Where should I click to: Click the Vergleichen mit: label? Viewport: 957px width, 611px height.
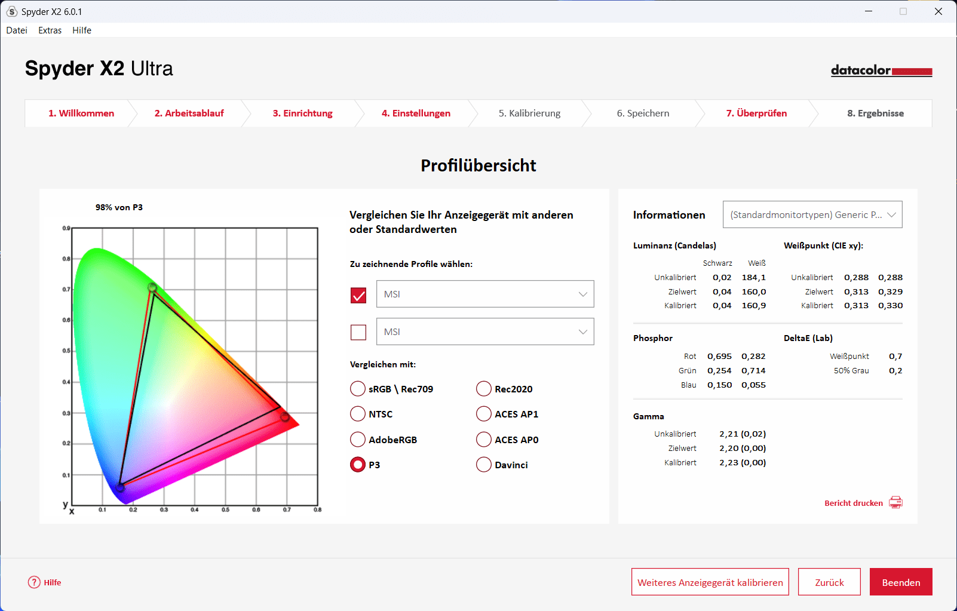(x=383, y=364)
